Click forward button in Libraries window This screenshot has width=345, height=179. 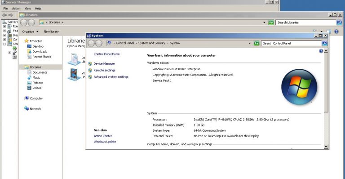pyautogui.click(x=31, y=22)
